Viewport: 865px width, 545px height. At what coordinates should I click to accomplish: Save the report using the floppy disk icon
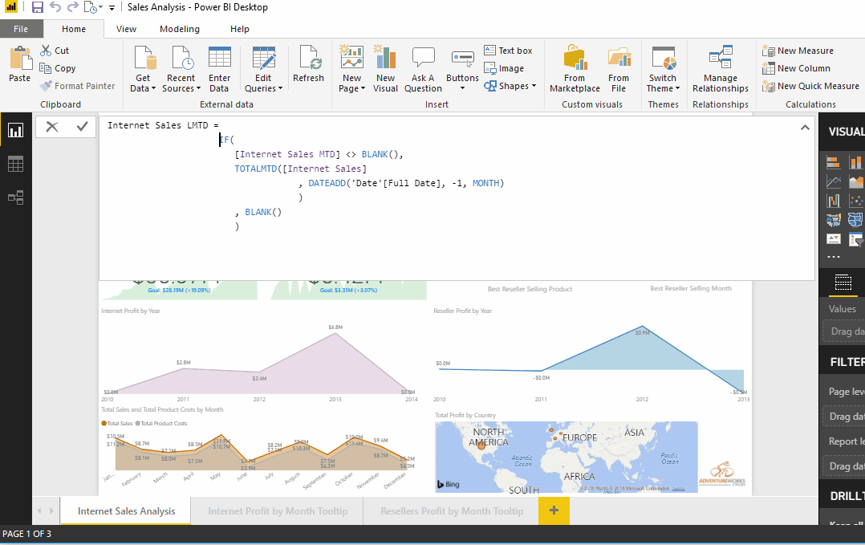(x=37, y=7)
